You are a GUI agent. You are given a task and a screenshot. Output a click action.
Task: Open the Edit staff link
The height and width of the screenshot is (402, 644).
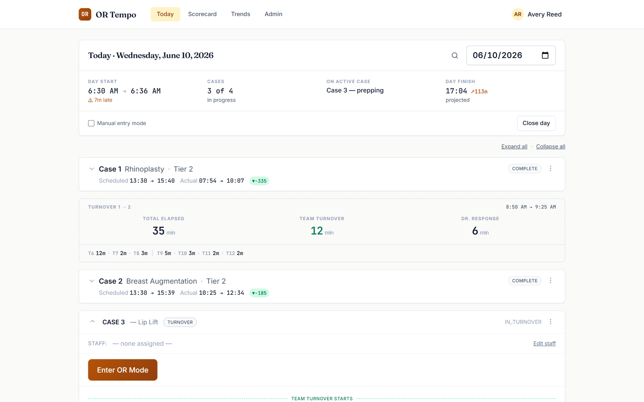coord(544,343)
